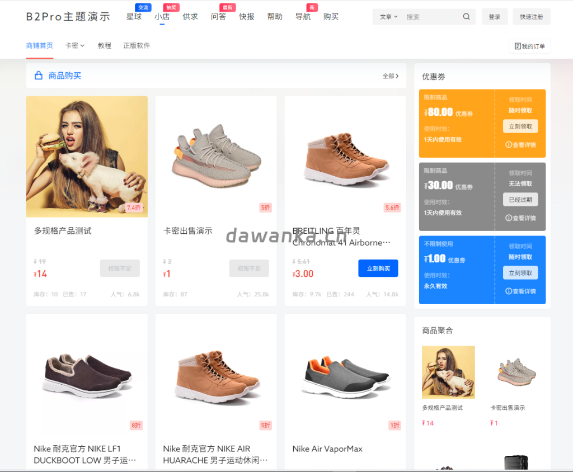573x472 pixels.
Task: Open NIKE LF1 DUCKBOOT LOW product title
Action: 85,455
